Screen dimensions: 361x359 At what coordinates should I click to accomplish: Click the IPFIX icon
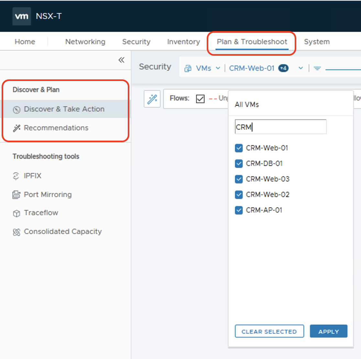click(16, 176)
